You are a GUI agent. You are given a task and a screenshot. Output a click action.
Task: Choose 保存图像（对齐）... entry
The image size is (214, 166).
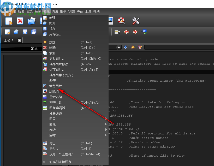(x=75, y=75)
